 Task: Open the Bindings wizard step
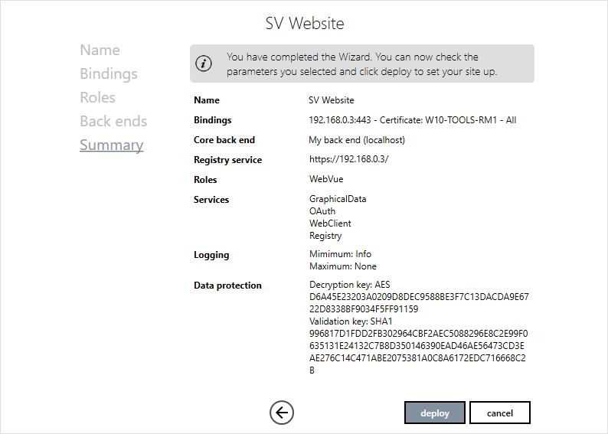[109, 74]
